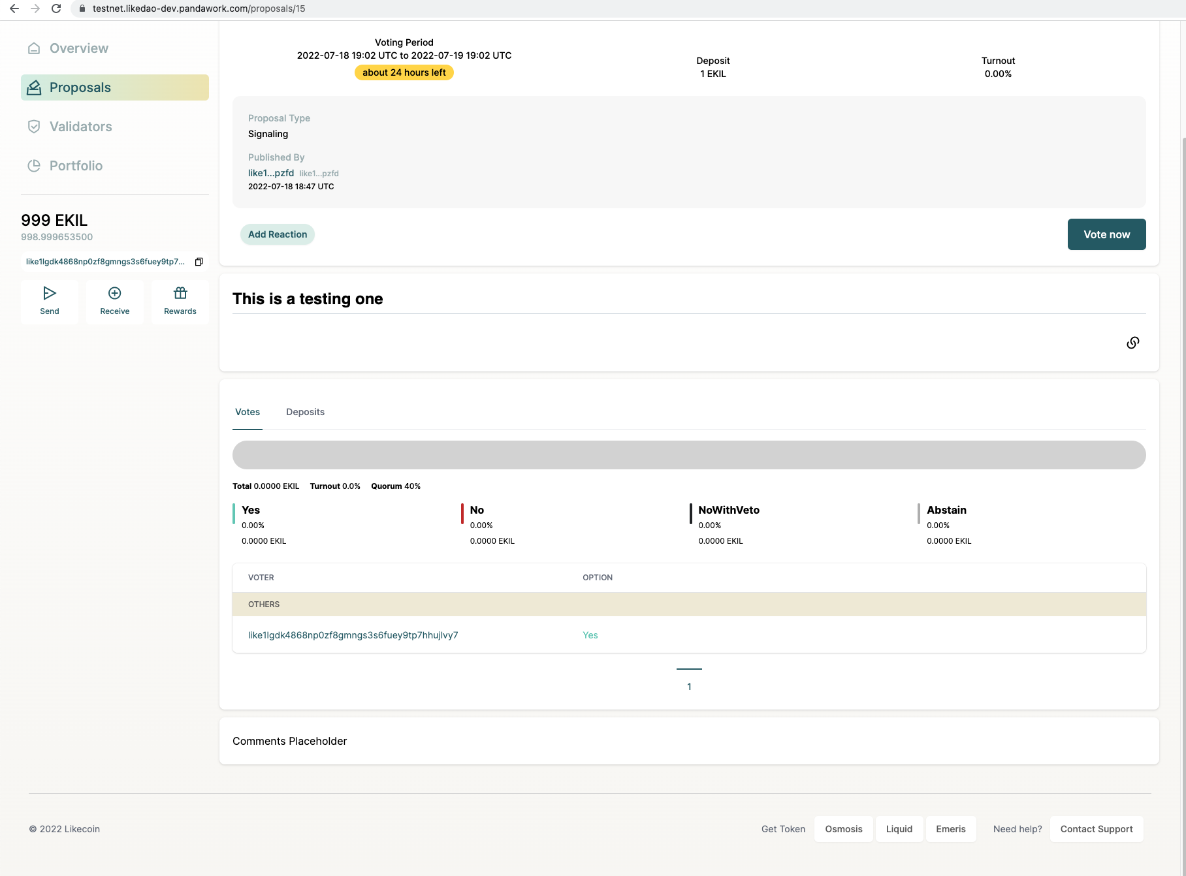Click the No tally label
1186x876 pixels.
click(x=477, y=510)
